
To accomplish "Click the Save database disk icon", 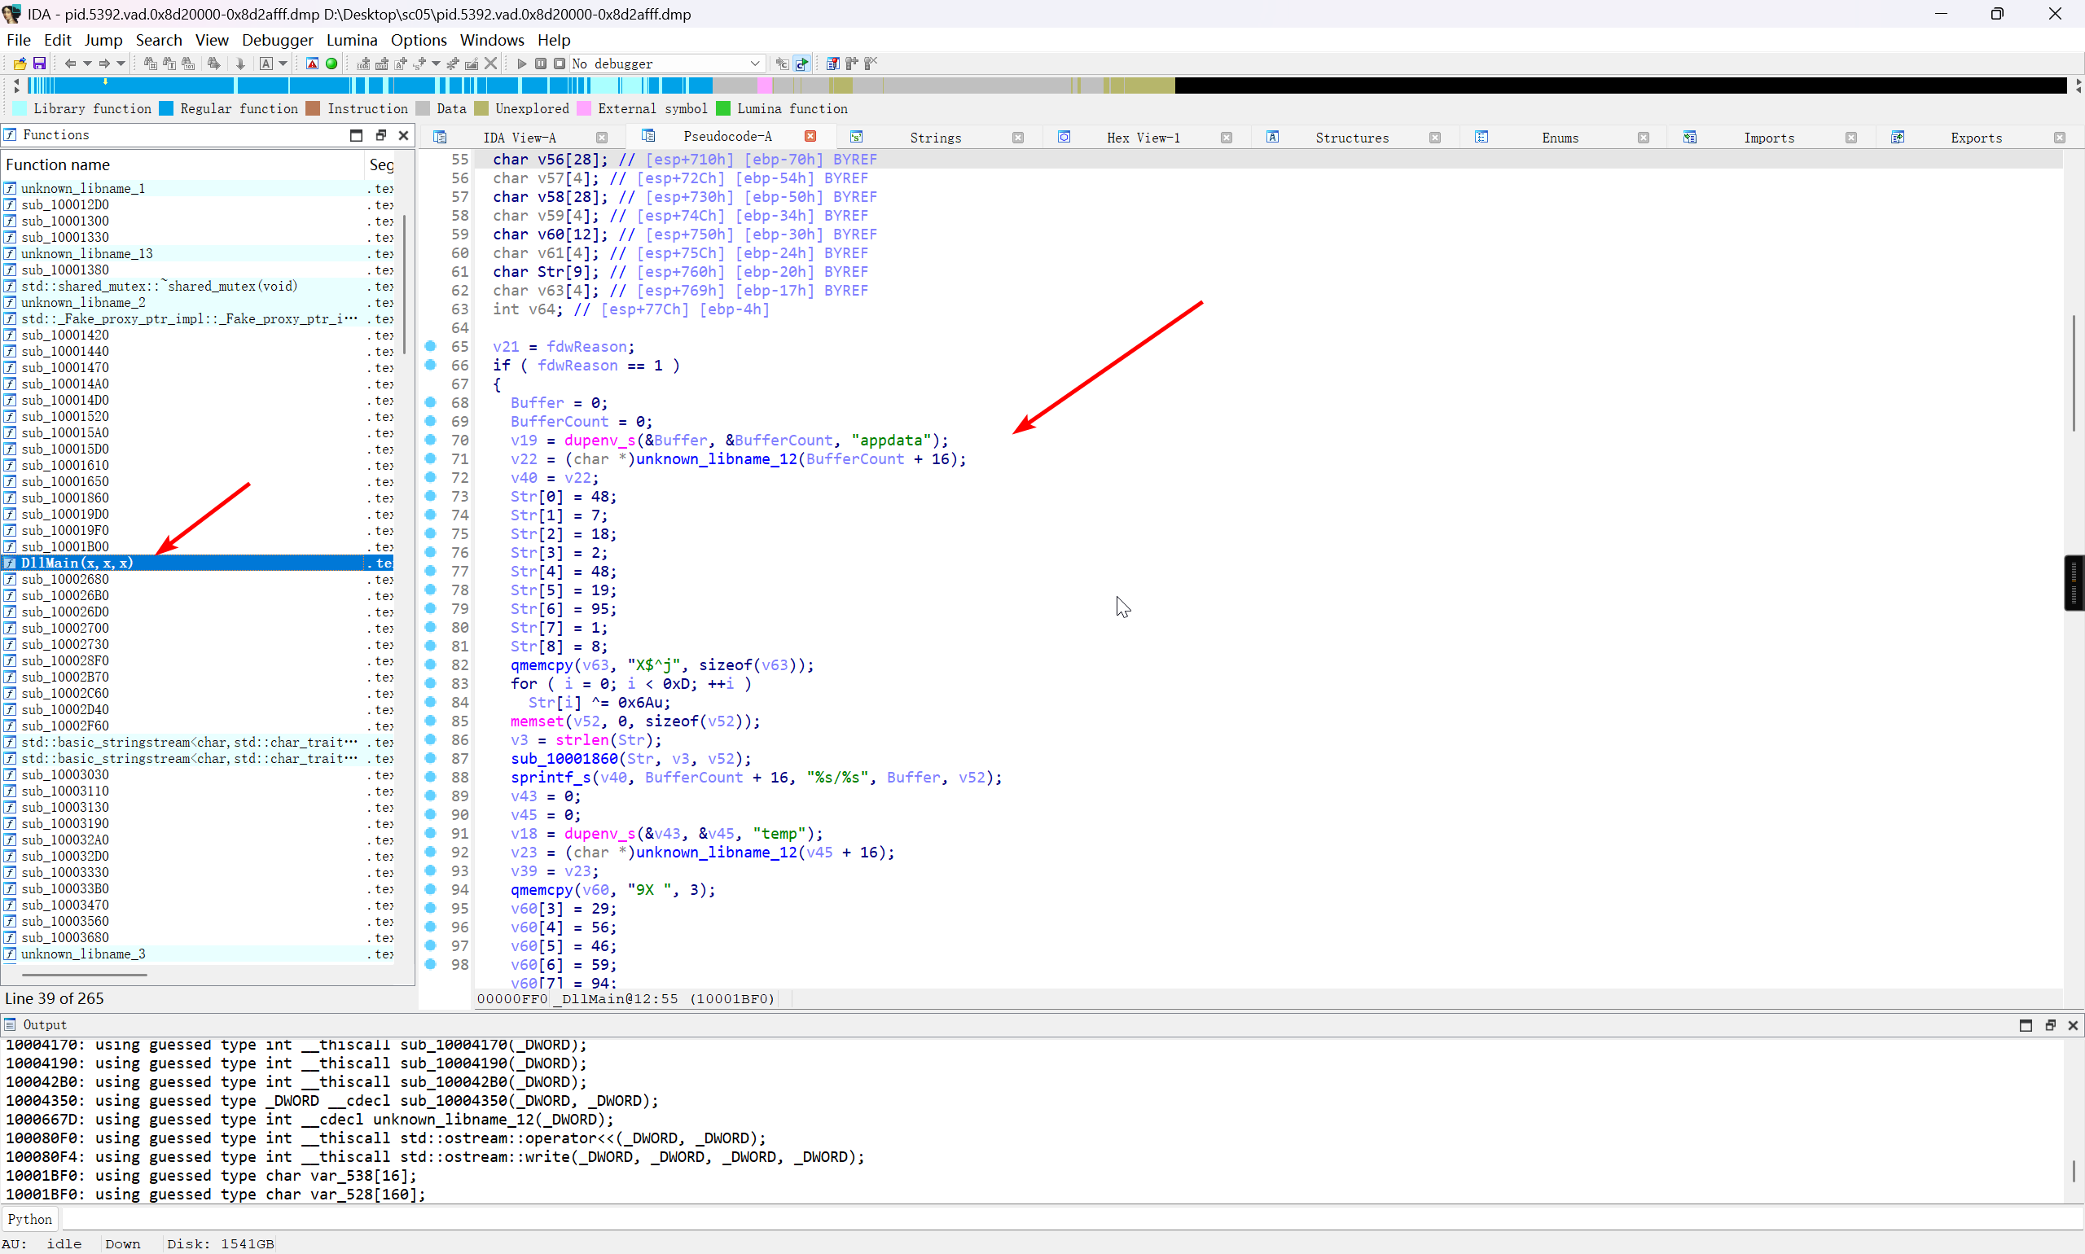I will (x=39, y=64).
